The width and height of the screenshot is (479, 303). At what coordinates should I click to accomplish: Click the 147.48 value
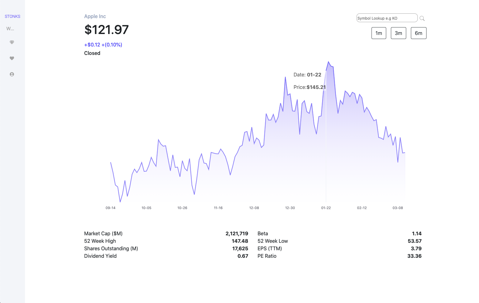[x=240, y=241]
